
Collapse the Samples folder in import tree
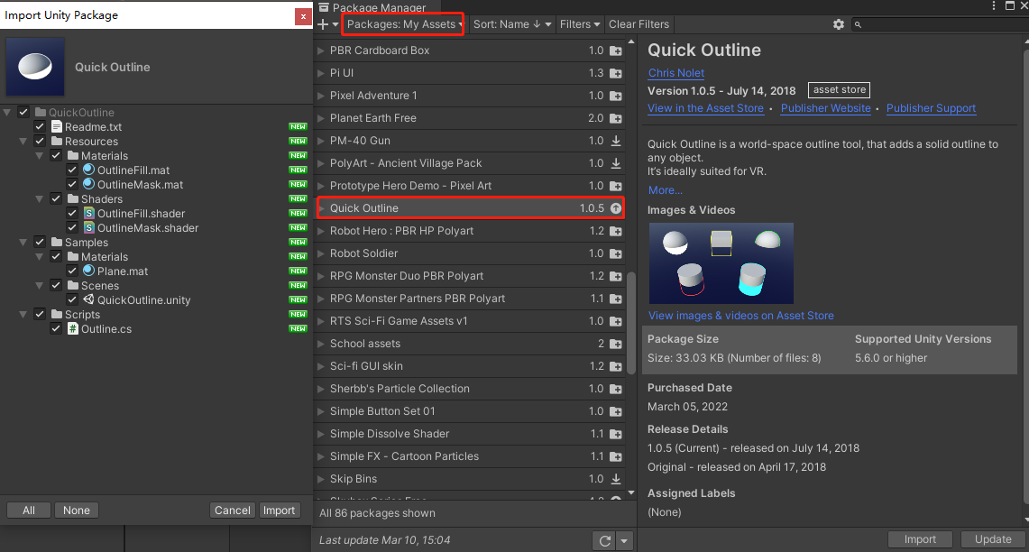(x=23, y=243)
